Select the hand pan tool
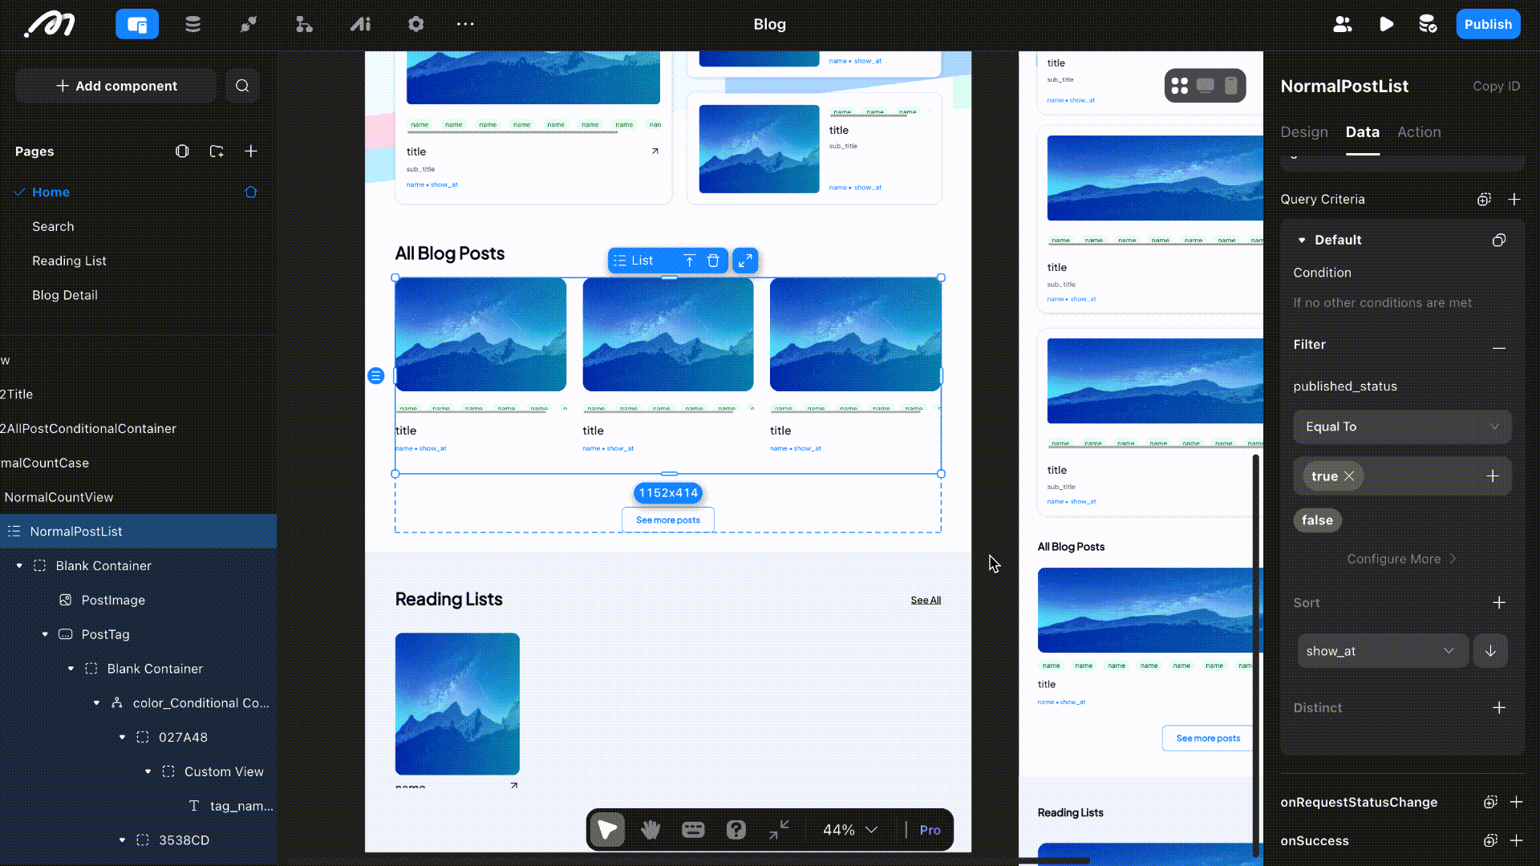The width and height of the screenshot is (1540, 866). pos(650,830)
